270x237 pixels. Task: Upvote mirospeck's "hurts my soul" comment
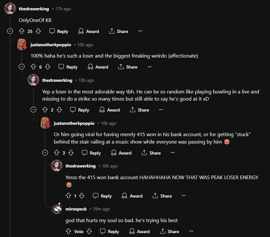(68, 232)
